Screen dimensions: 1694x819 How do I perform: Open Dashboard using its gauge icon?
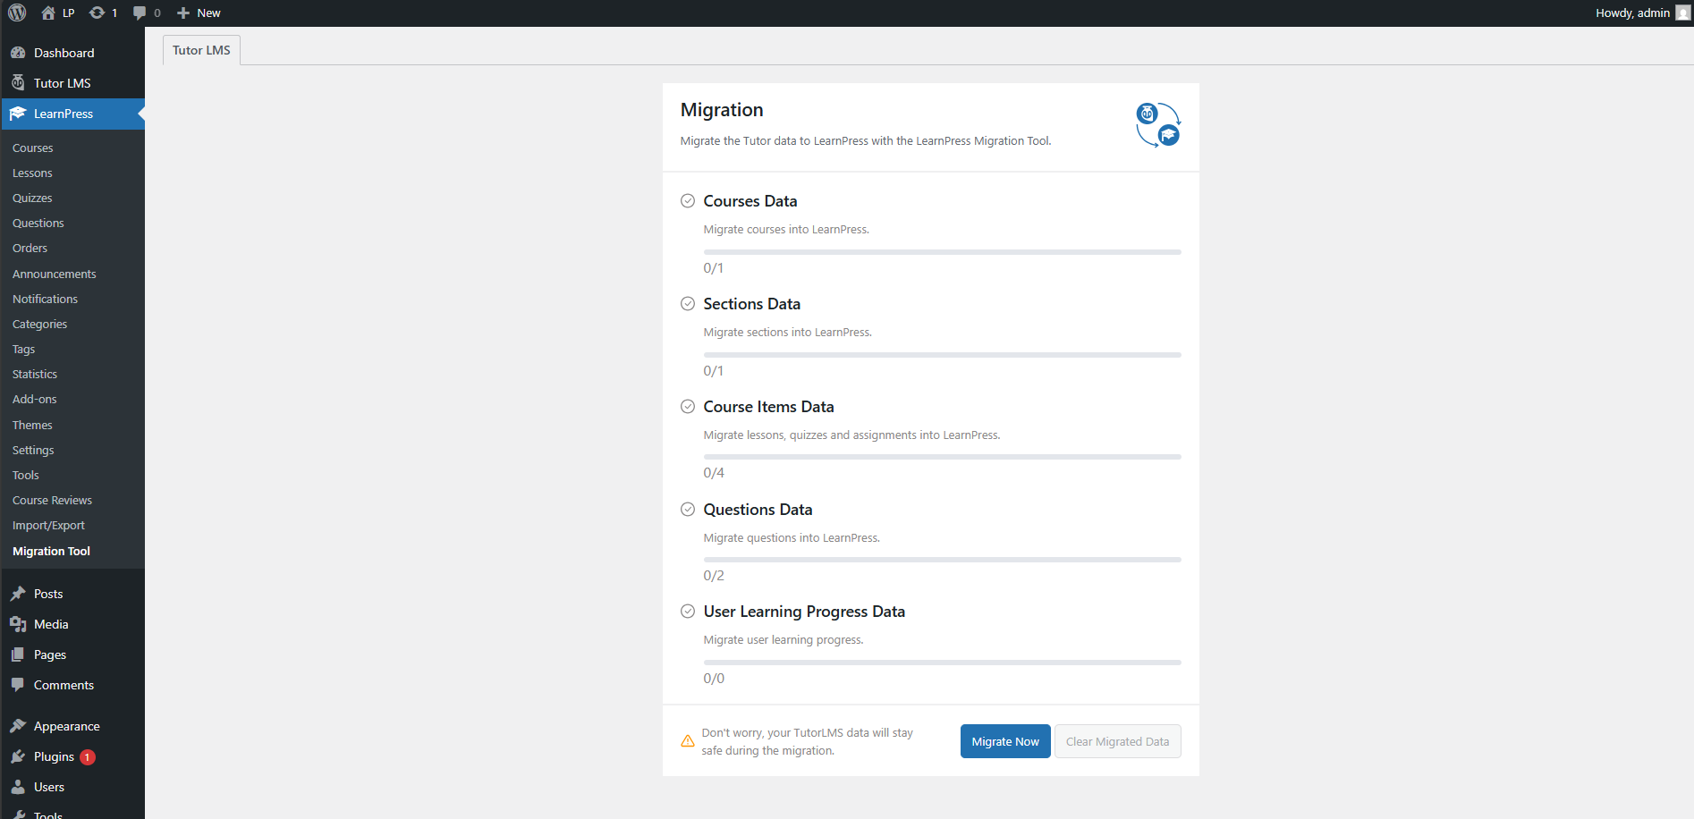coord(18,52)
